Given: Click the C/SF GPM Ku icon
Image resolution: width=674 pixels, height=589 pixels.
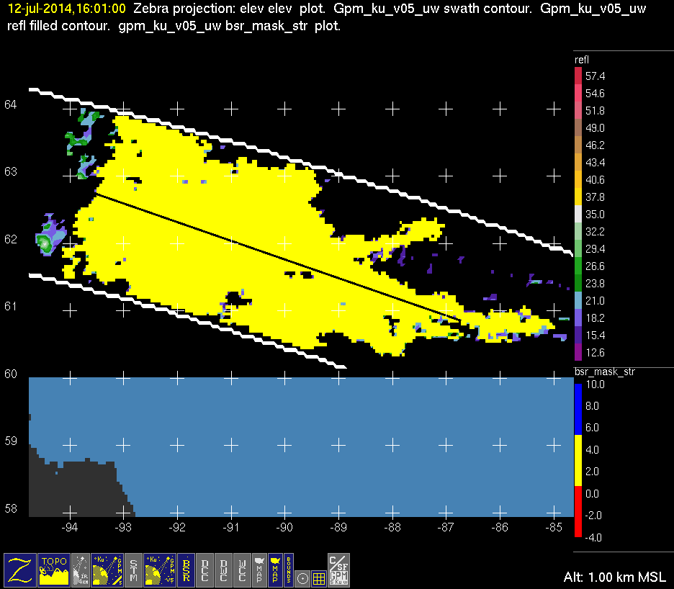Looking at the screenshot, I should click(x=338, y=570).
